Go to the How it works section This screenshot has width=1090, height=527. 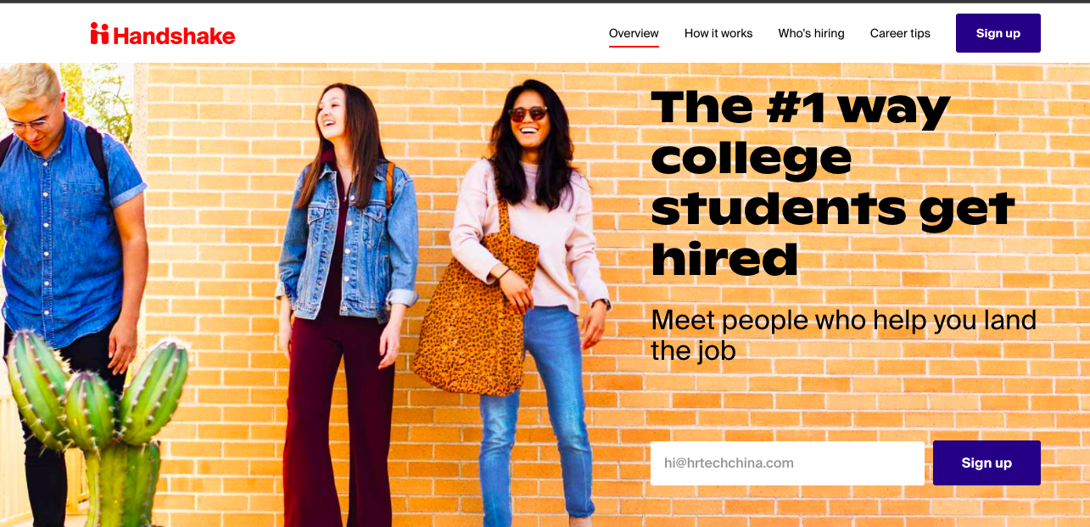[718, 33]
